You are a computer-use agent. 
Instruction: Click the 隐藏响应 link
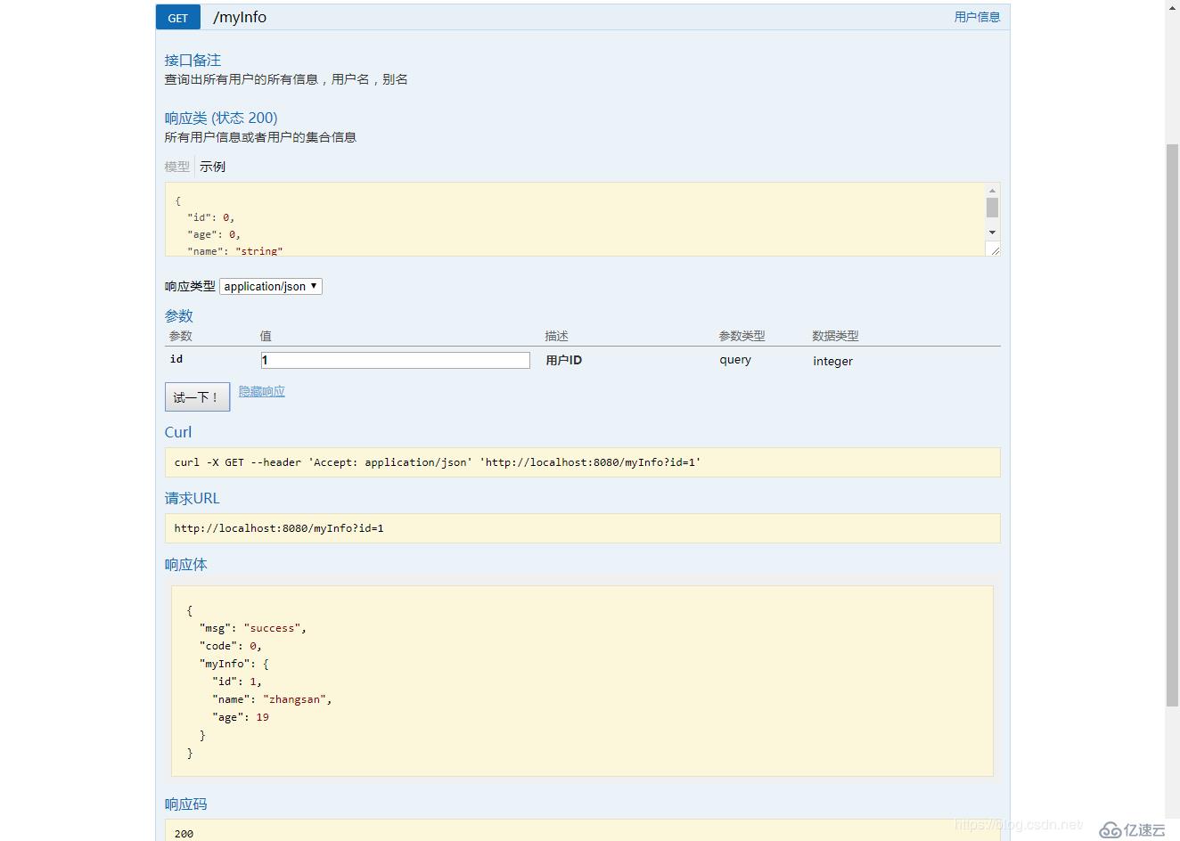pyautogui.click(x=262, y=391)
